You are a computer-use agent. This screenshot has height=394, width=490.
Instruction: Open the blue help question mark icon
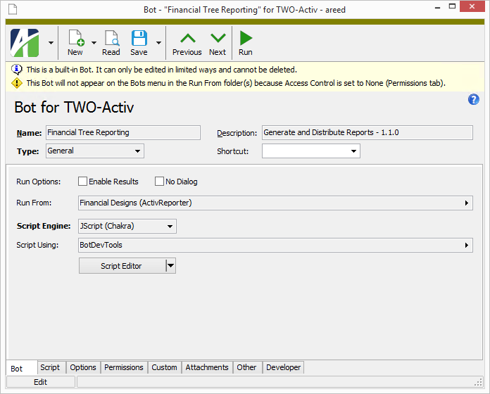[x=473, y=100]
